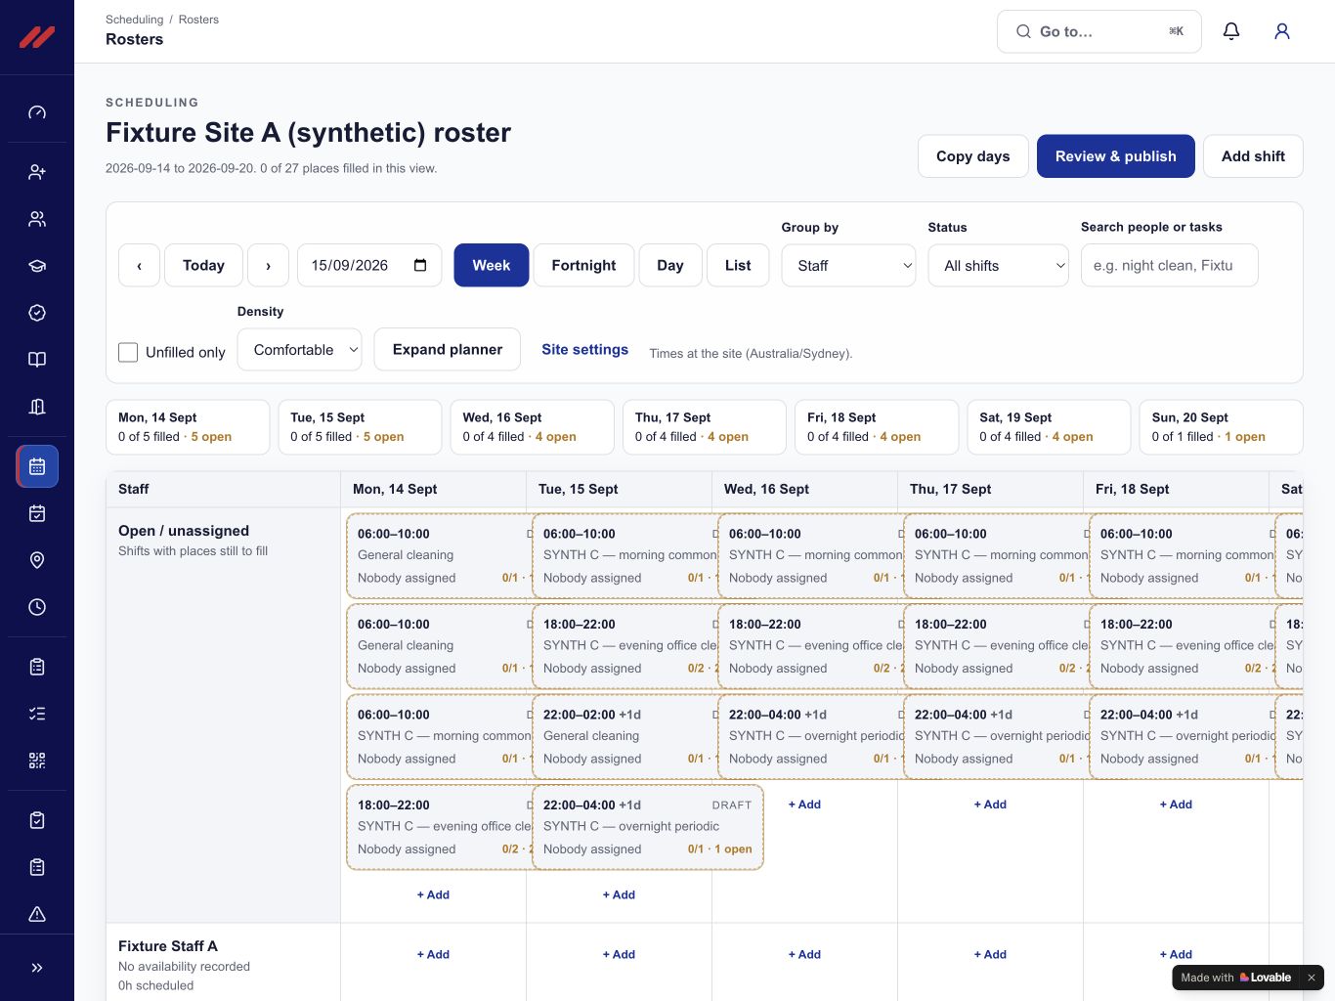The width and height of the screenshot is (1335, 1001).
Task: Click the map pin location sidebar icon
Action: pos(37,560)
